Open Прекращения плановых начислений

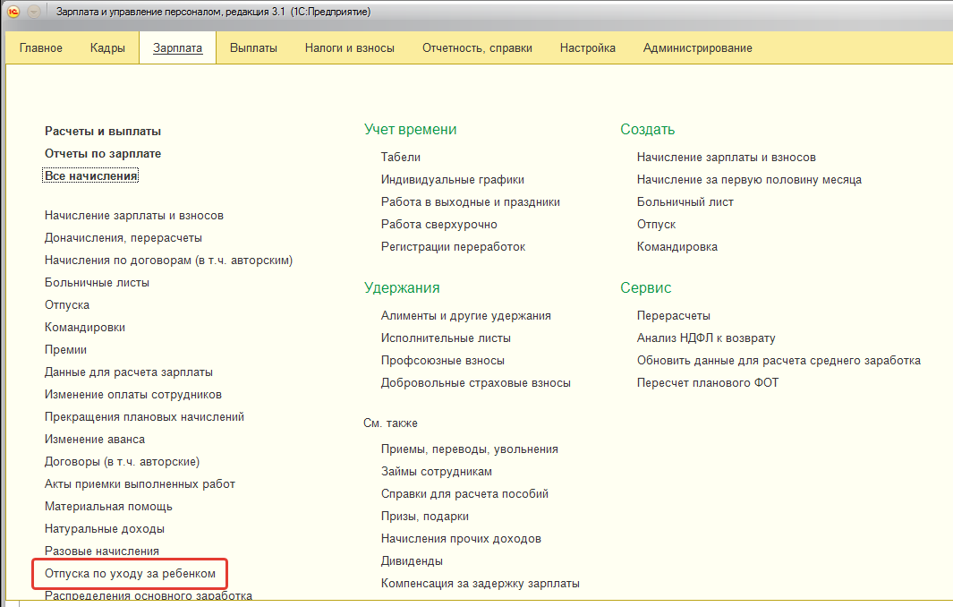144,417
